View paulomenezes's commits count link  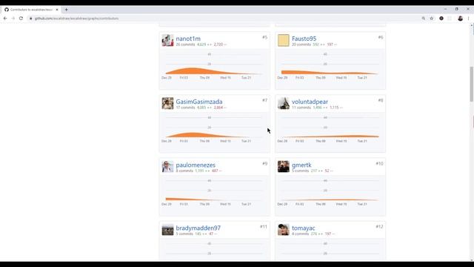click(184, 171)
